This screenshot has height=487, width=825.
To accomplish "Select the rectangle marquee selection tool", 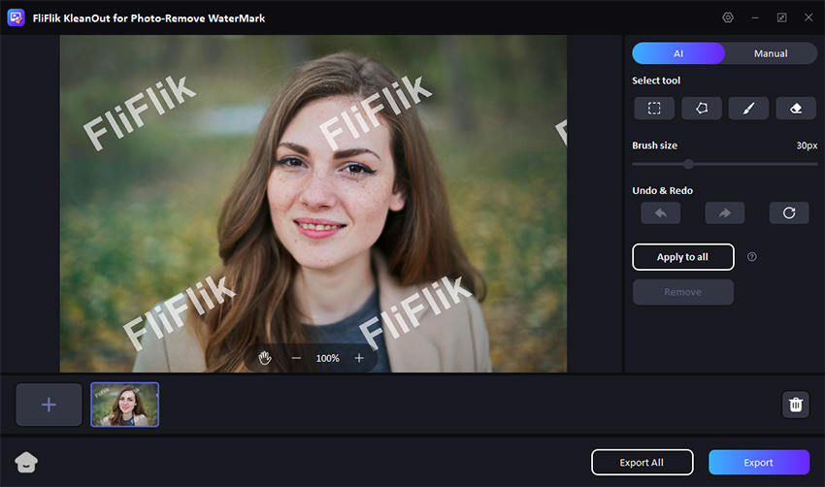I will [x=654, y=108].
